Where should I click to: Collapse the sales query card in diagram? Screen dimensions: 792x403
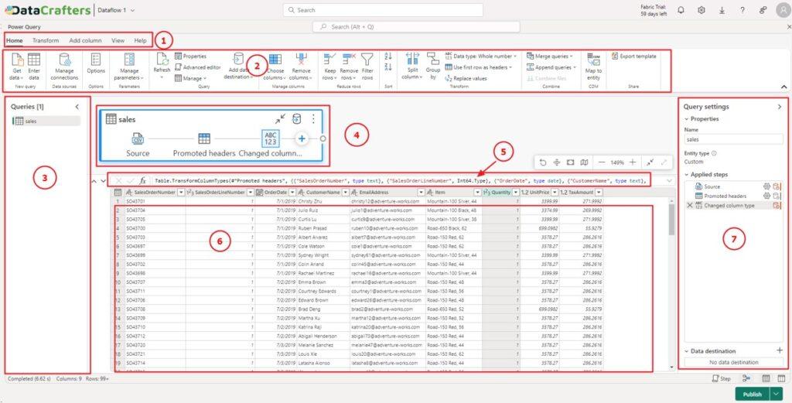click(280, 118)
